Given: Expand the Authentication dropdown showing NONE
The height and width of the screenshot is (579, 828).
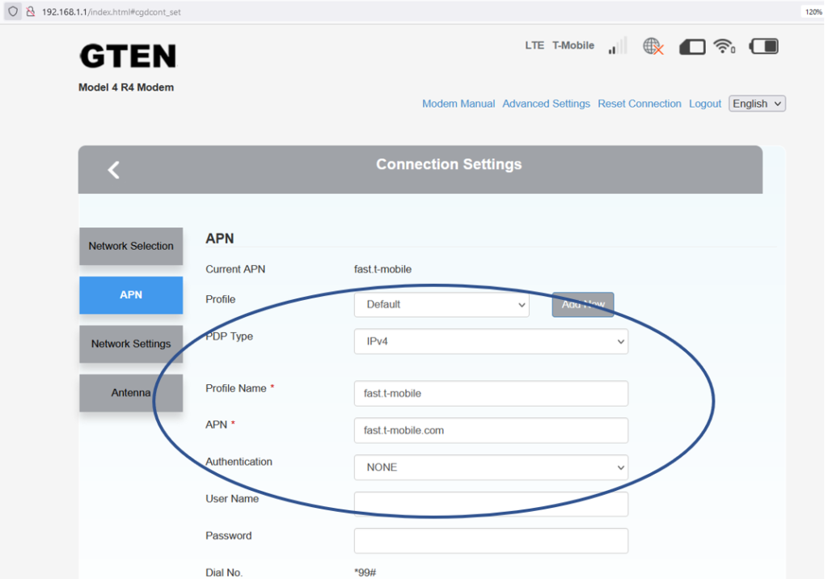Looking at the screenshot, I should [491, 467].
